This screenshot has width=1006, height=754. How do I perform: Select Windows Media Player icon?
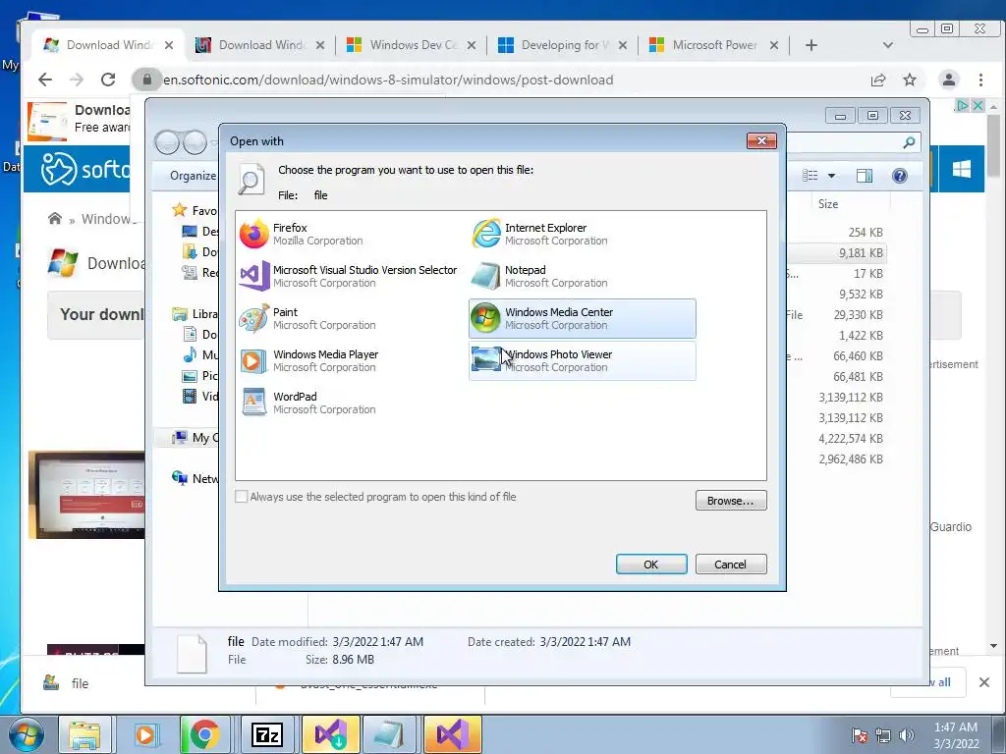254,360
